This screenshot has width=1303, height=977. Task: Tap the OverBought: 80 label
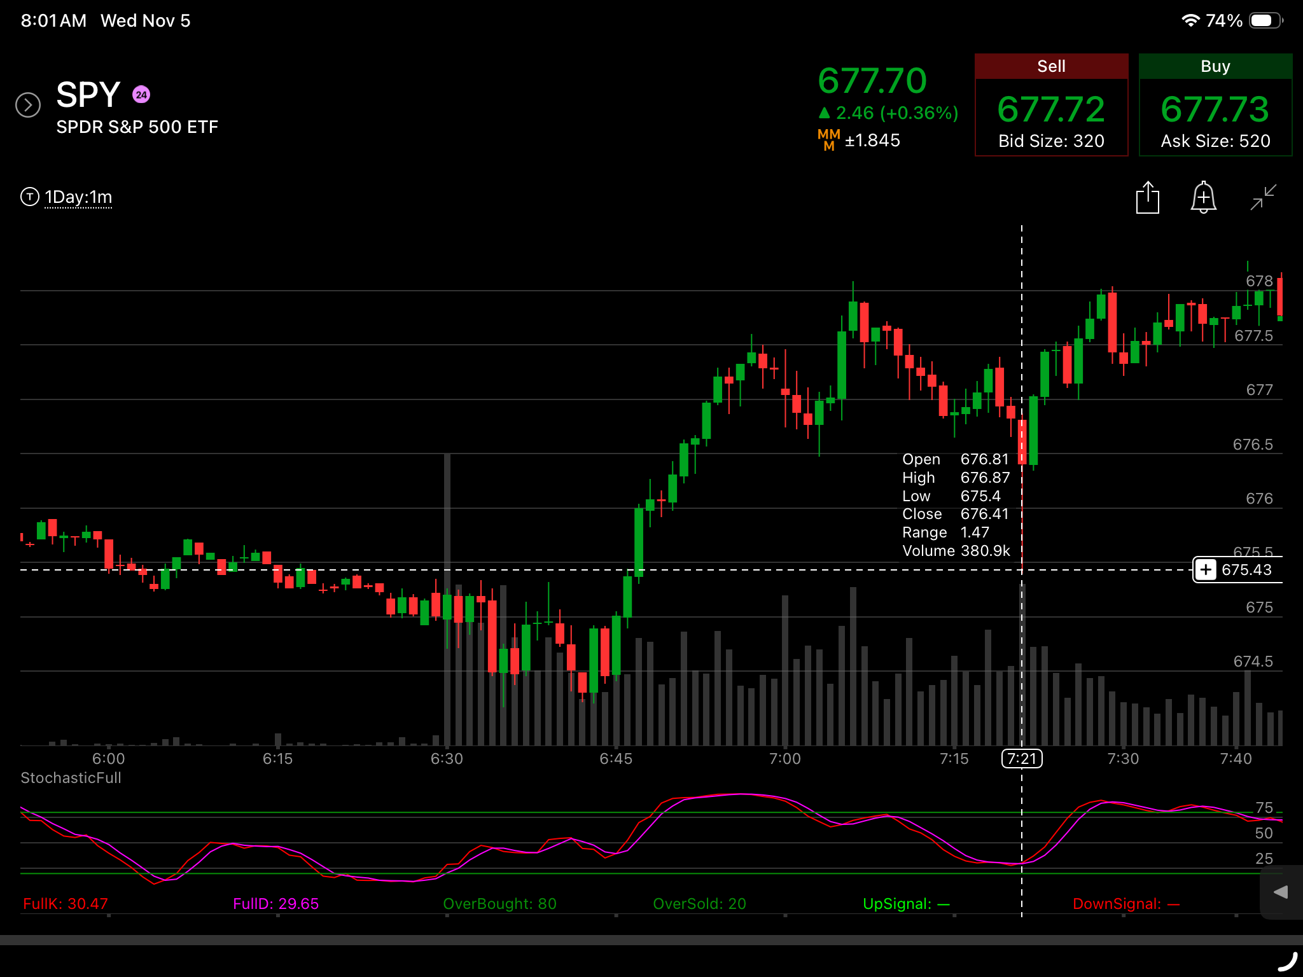pyautogui.click(x=499, y=904)
